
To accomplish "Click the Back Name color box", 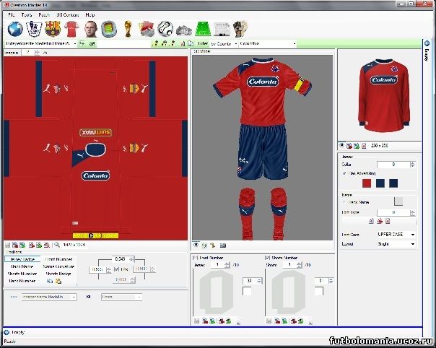I will point(398,201).
